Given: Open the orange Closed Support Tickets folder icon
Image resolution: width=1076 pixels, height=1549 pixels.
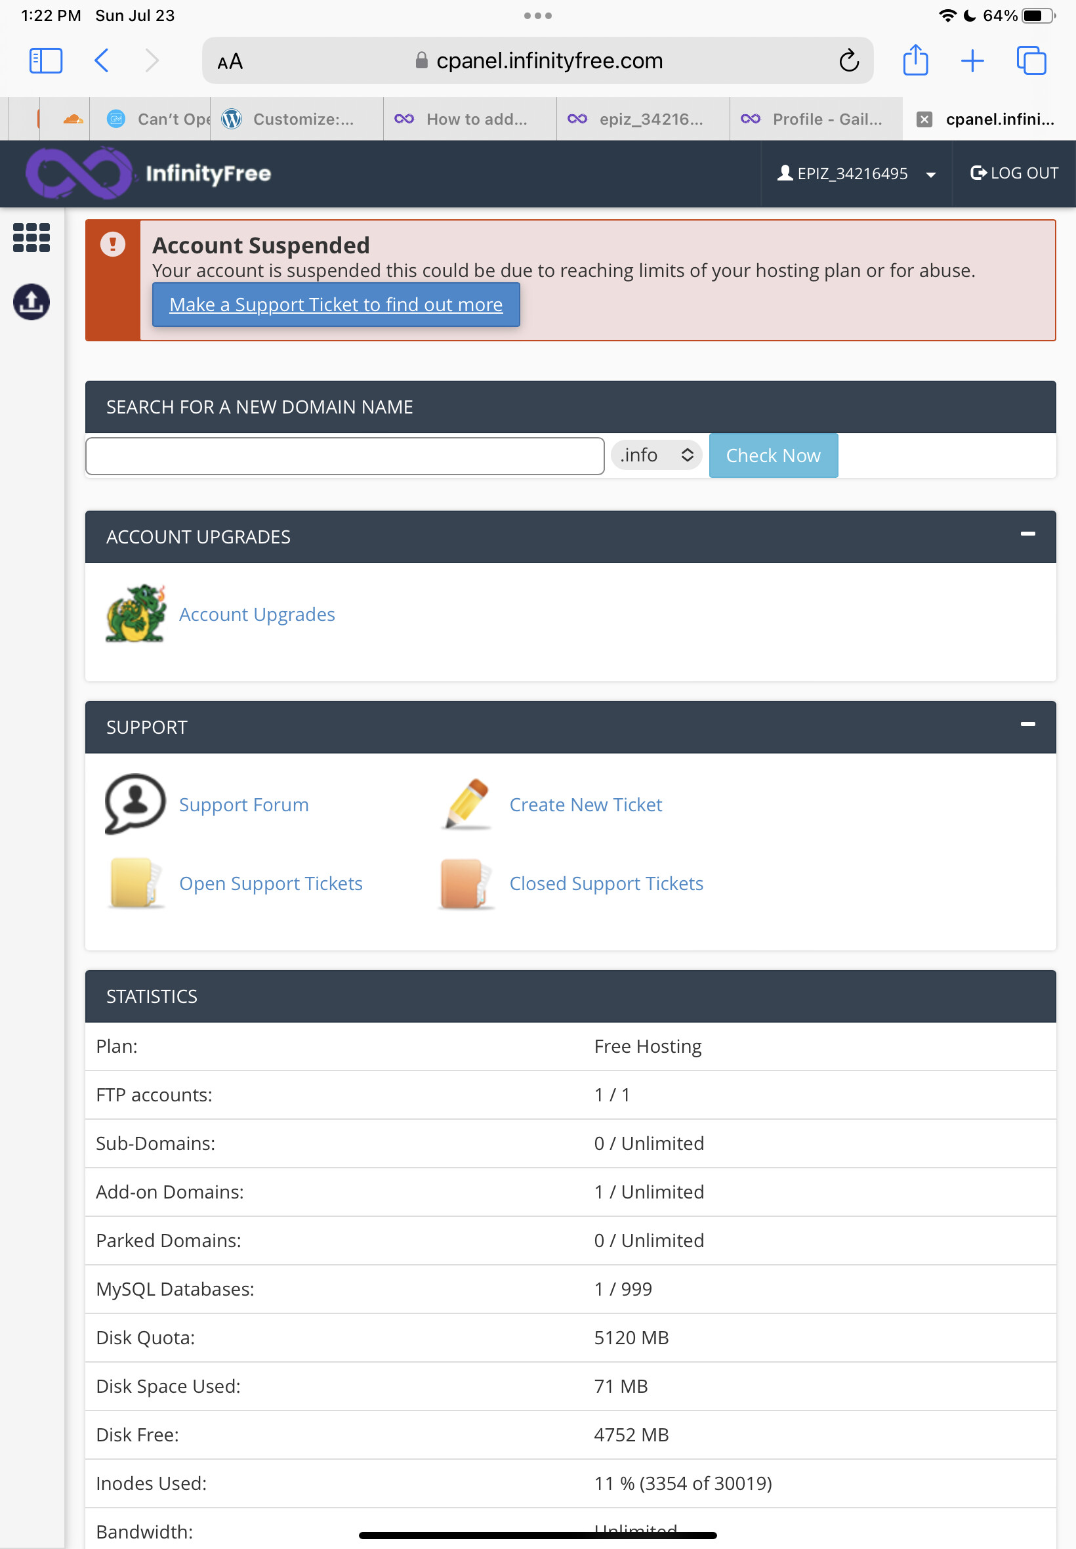Looking at the screenshot, I should point(465,883).
